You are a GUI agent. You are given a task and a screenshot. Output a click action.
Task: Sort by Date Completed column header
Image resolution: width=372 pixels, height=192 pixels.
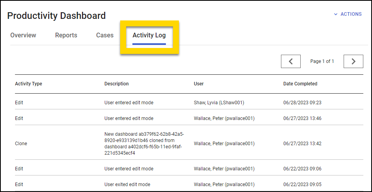[x=300, y=84]
